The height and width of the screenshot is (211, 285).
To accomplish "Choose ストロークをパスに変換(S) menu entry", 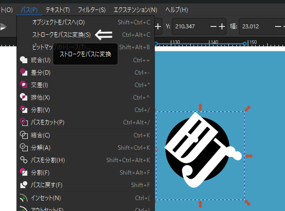I will (85, 35).
